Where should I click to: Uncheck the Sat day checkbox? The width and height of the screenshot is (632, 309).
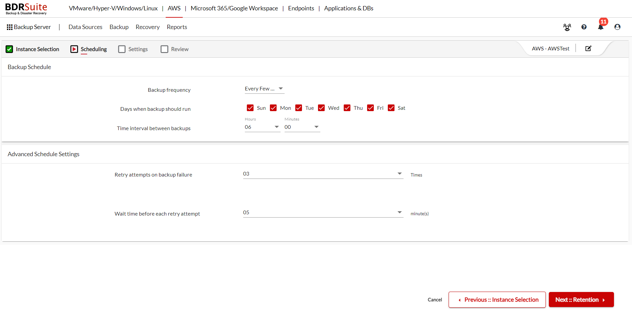click(391, 108)
